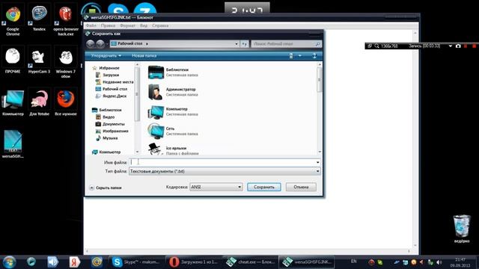
Task: Click the back navigation arrow in dialog
Action: pos(90,44)
